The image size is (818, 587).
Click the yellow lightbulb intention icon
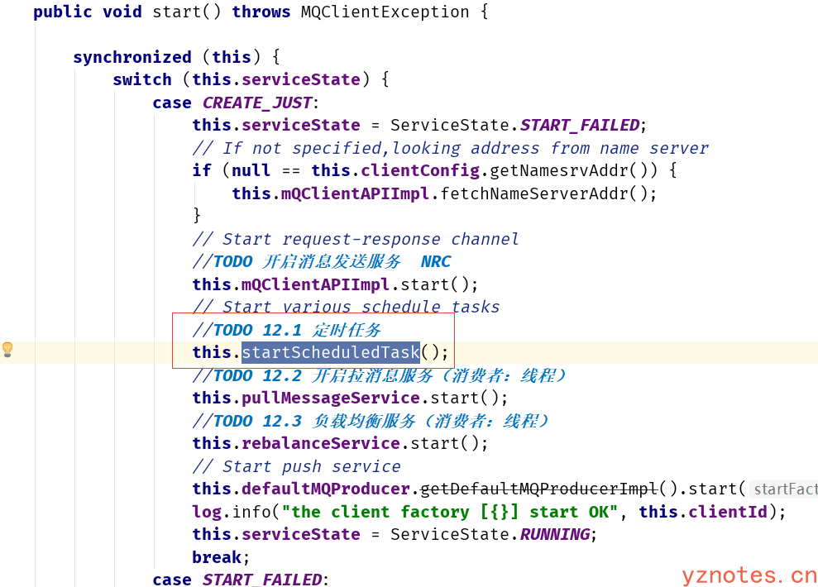point(7,349)
